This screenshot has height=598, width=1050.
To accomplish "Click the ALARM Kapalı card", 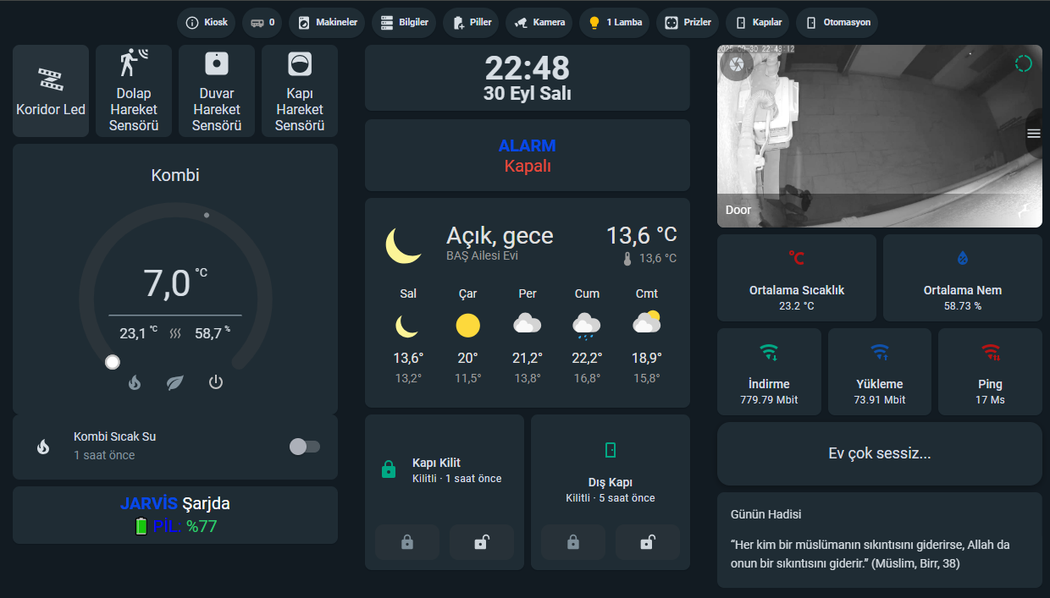I will click(x=527, y=156).
